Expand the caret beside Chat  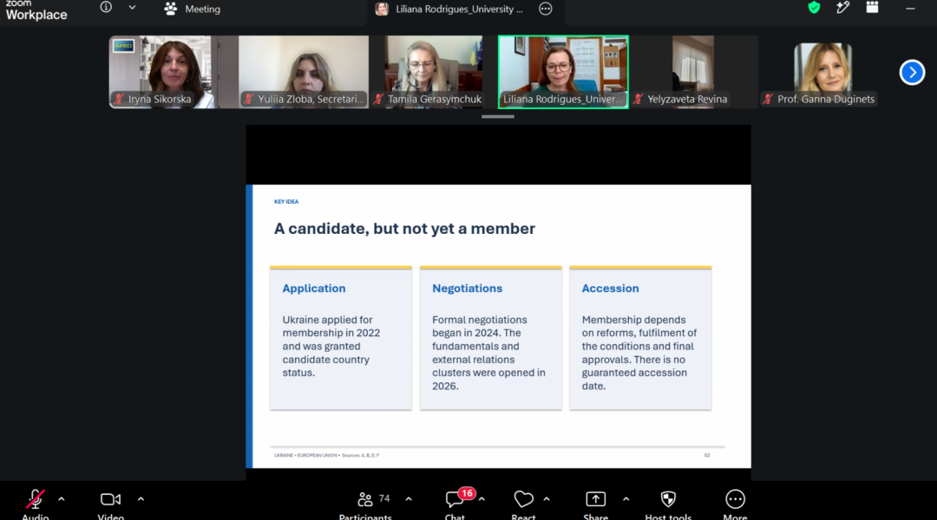click(x=482, y=499)
